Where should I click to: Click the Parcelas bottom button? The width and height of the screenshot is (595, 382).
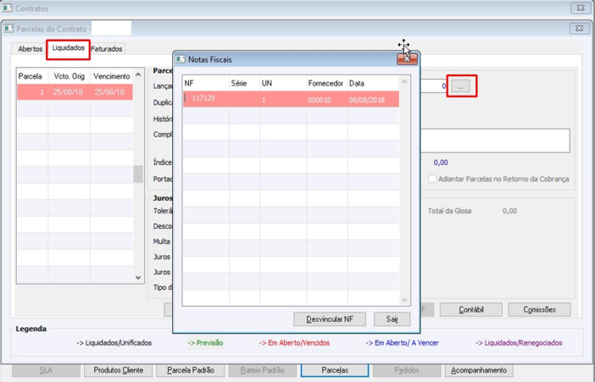tap(335, 370)
